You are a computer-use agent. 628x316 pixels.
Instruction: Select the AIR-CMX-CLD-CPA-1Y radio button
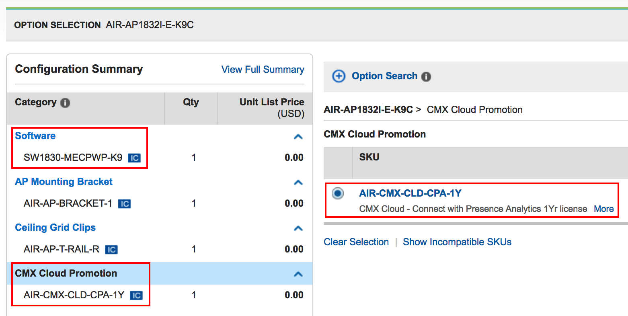pos(338,193)
